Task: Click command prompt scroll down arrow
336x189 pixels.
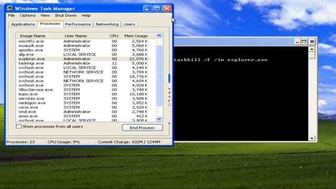Action: 311,139
